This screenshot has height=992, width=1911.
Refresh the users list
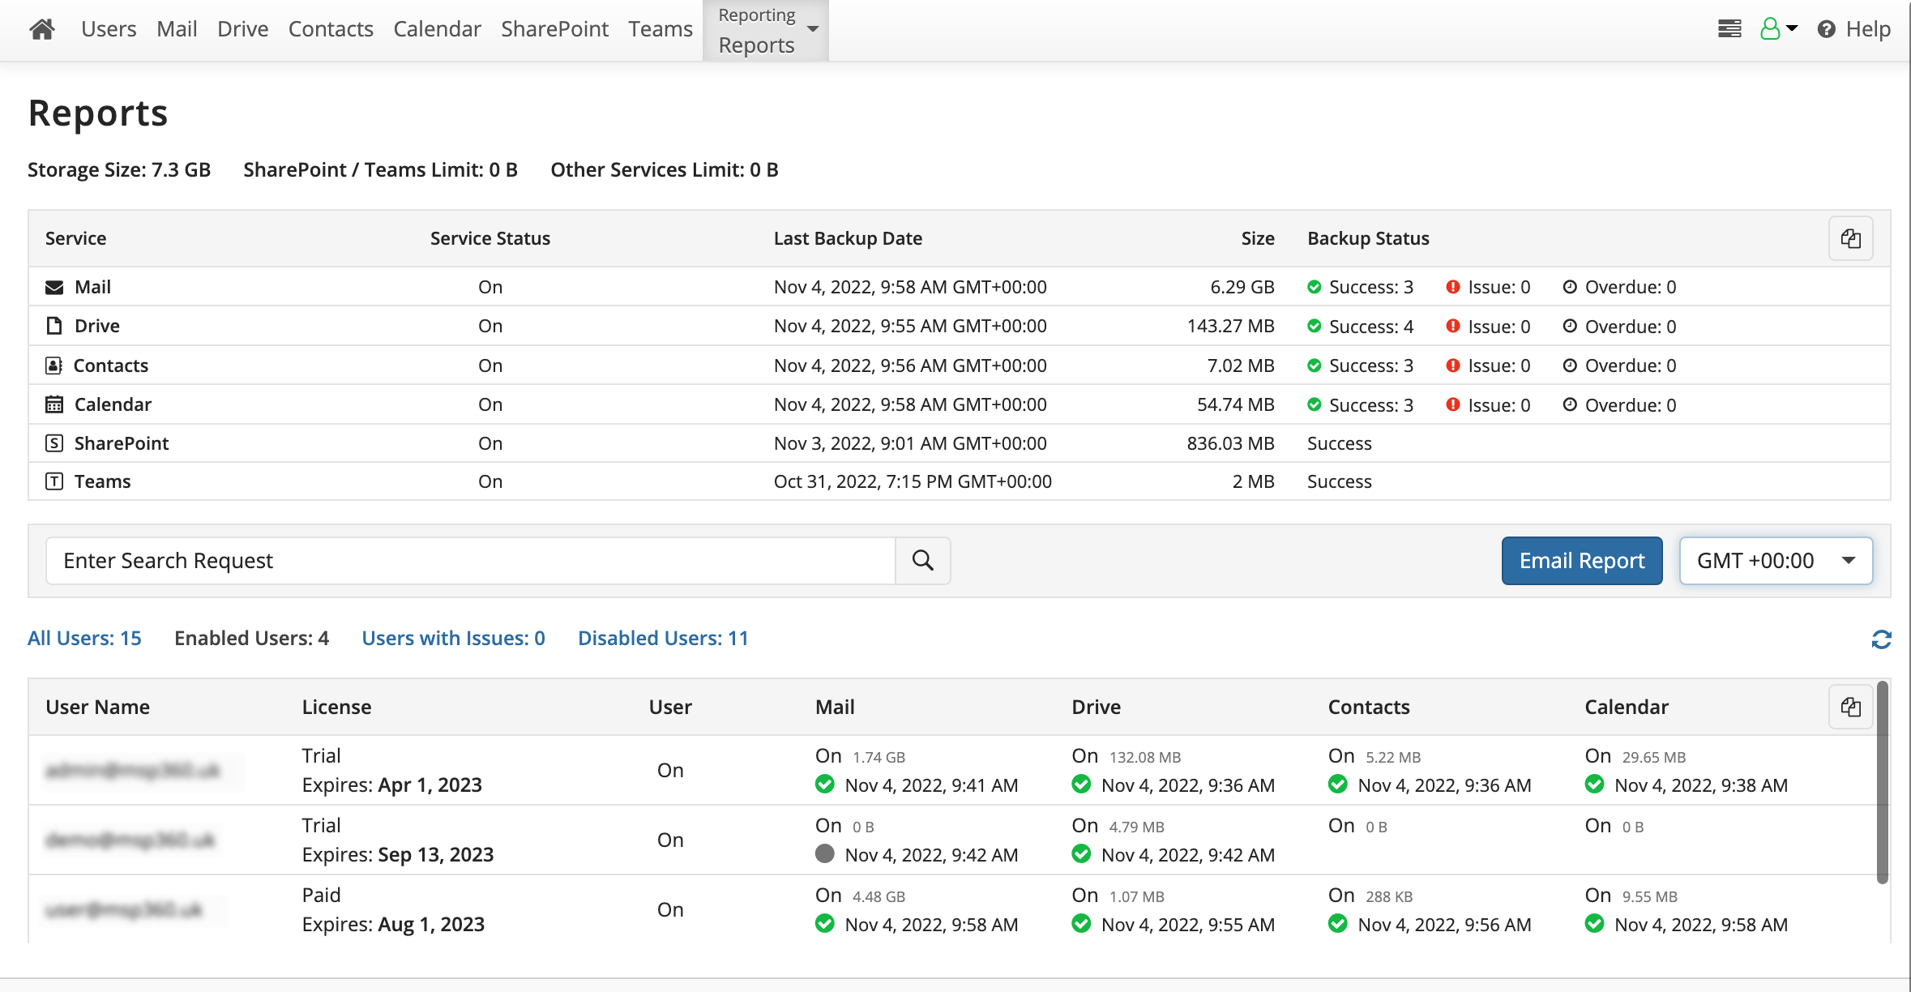pos(1881,639)
